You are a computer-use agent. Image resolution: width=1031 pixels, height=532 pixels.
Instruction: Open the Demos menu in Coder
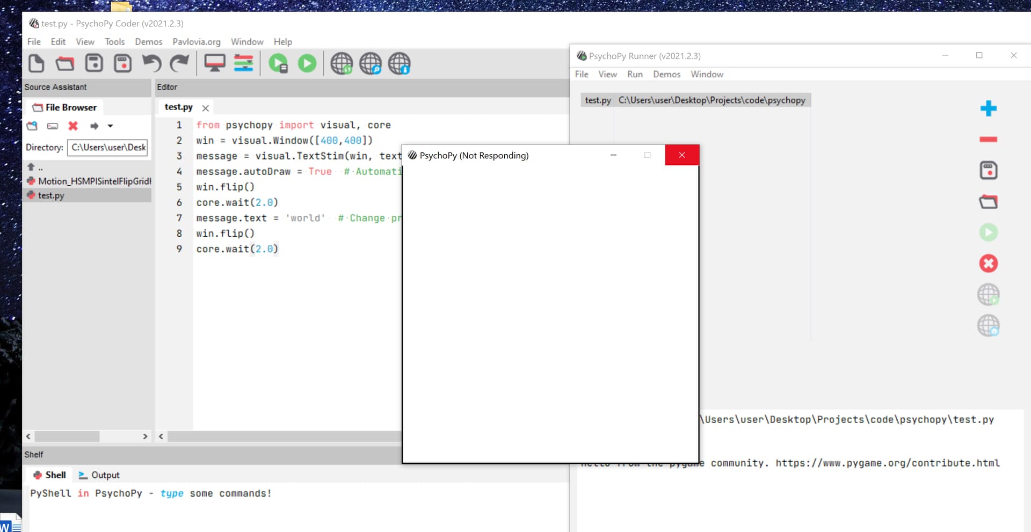pos(148,42)
